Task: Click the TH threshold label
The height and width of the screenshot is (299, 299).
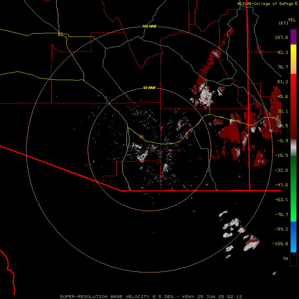Action: click(285, 259)
